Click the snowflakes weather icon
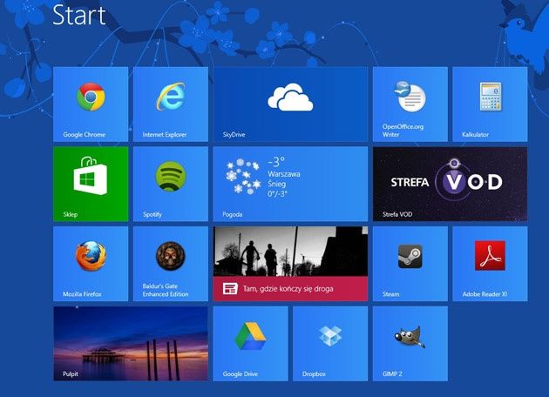Screen dimensions: 549x397 (243, 176)
